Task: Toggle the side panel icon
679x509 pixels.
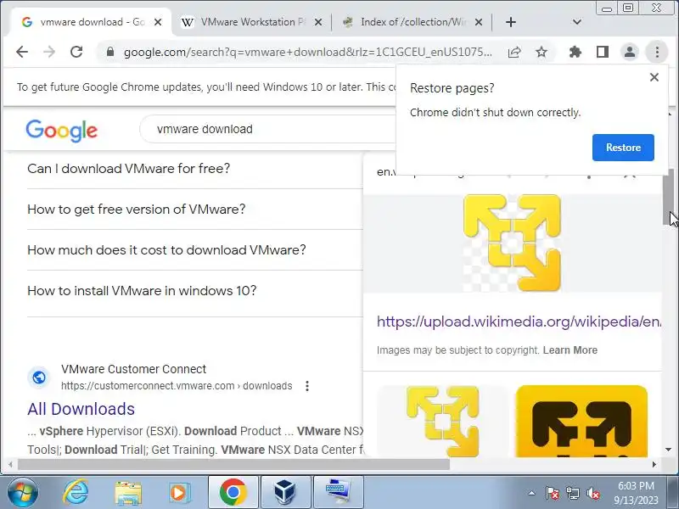Action: coord(603,53)
